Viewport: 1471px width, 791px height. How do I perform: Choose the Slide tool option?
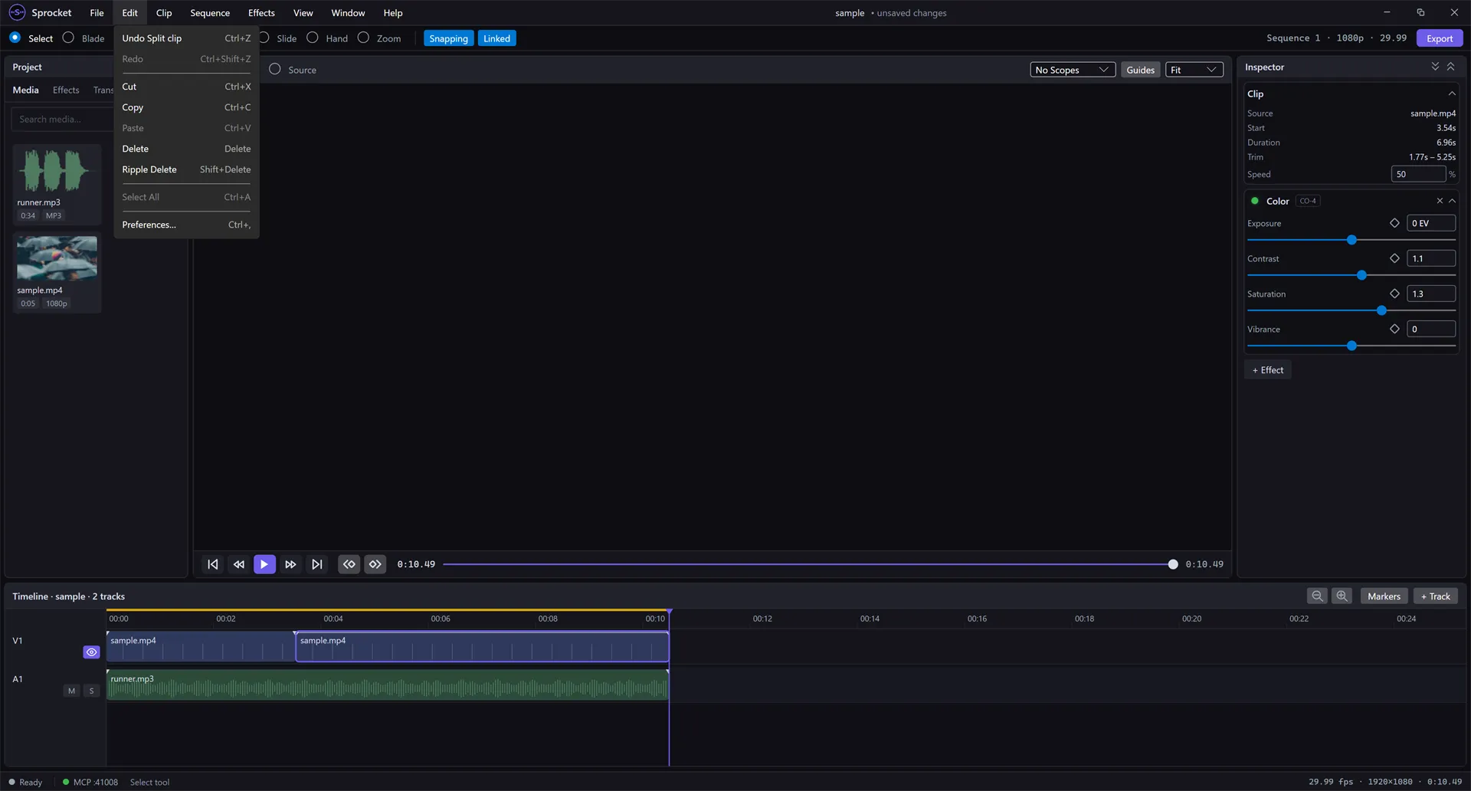pos(280,38)
